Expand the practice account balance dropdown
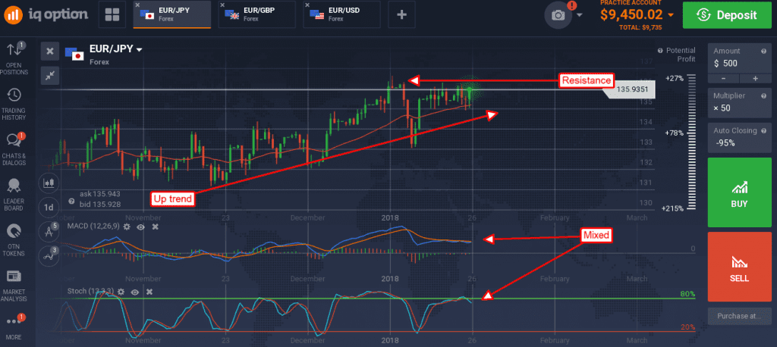Viewport: 777px width, 347px height. pos(671,15)
